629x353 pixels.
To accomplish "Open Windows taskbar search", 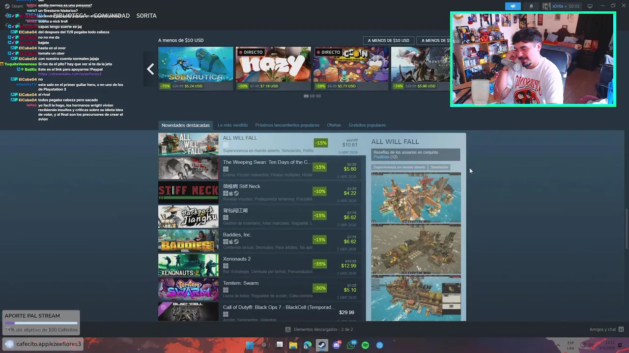I will tap(264, 345).
